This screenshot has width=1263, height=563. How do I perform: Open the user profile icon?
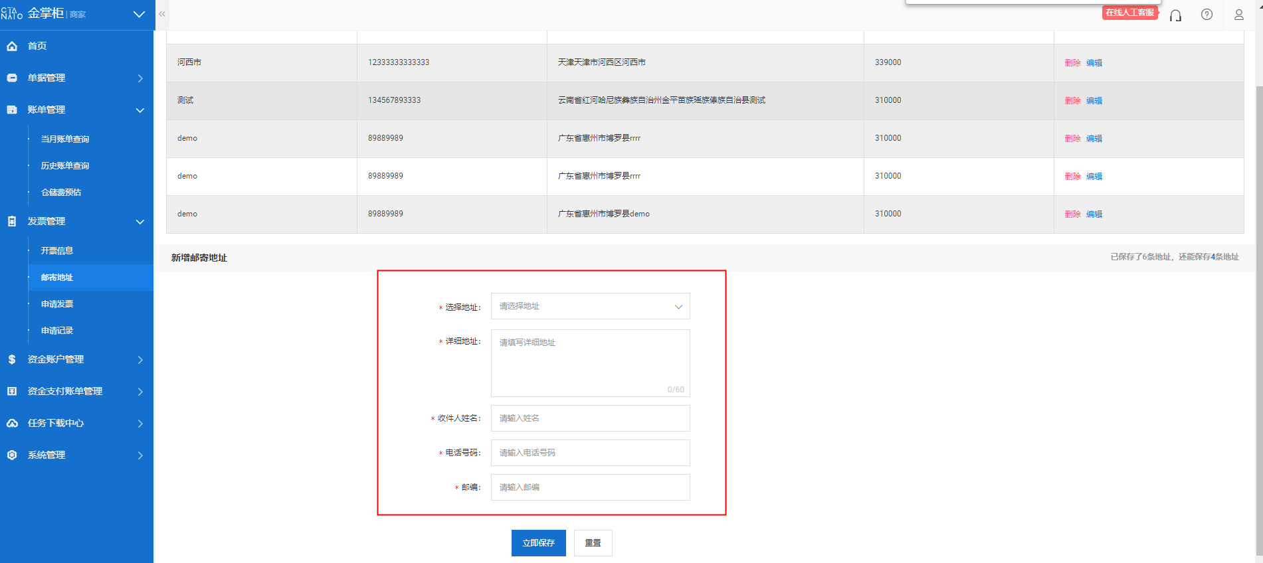tap(1238, 15)
